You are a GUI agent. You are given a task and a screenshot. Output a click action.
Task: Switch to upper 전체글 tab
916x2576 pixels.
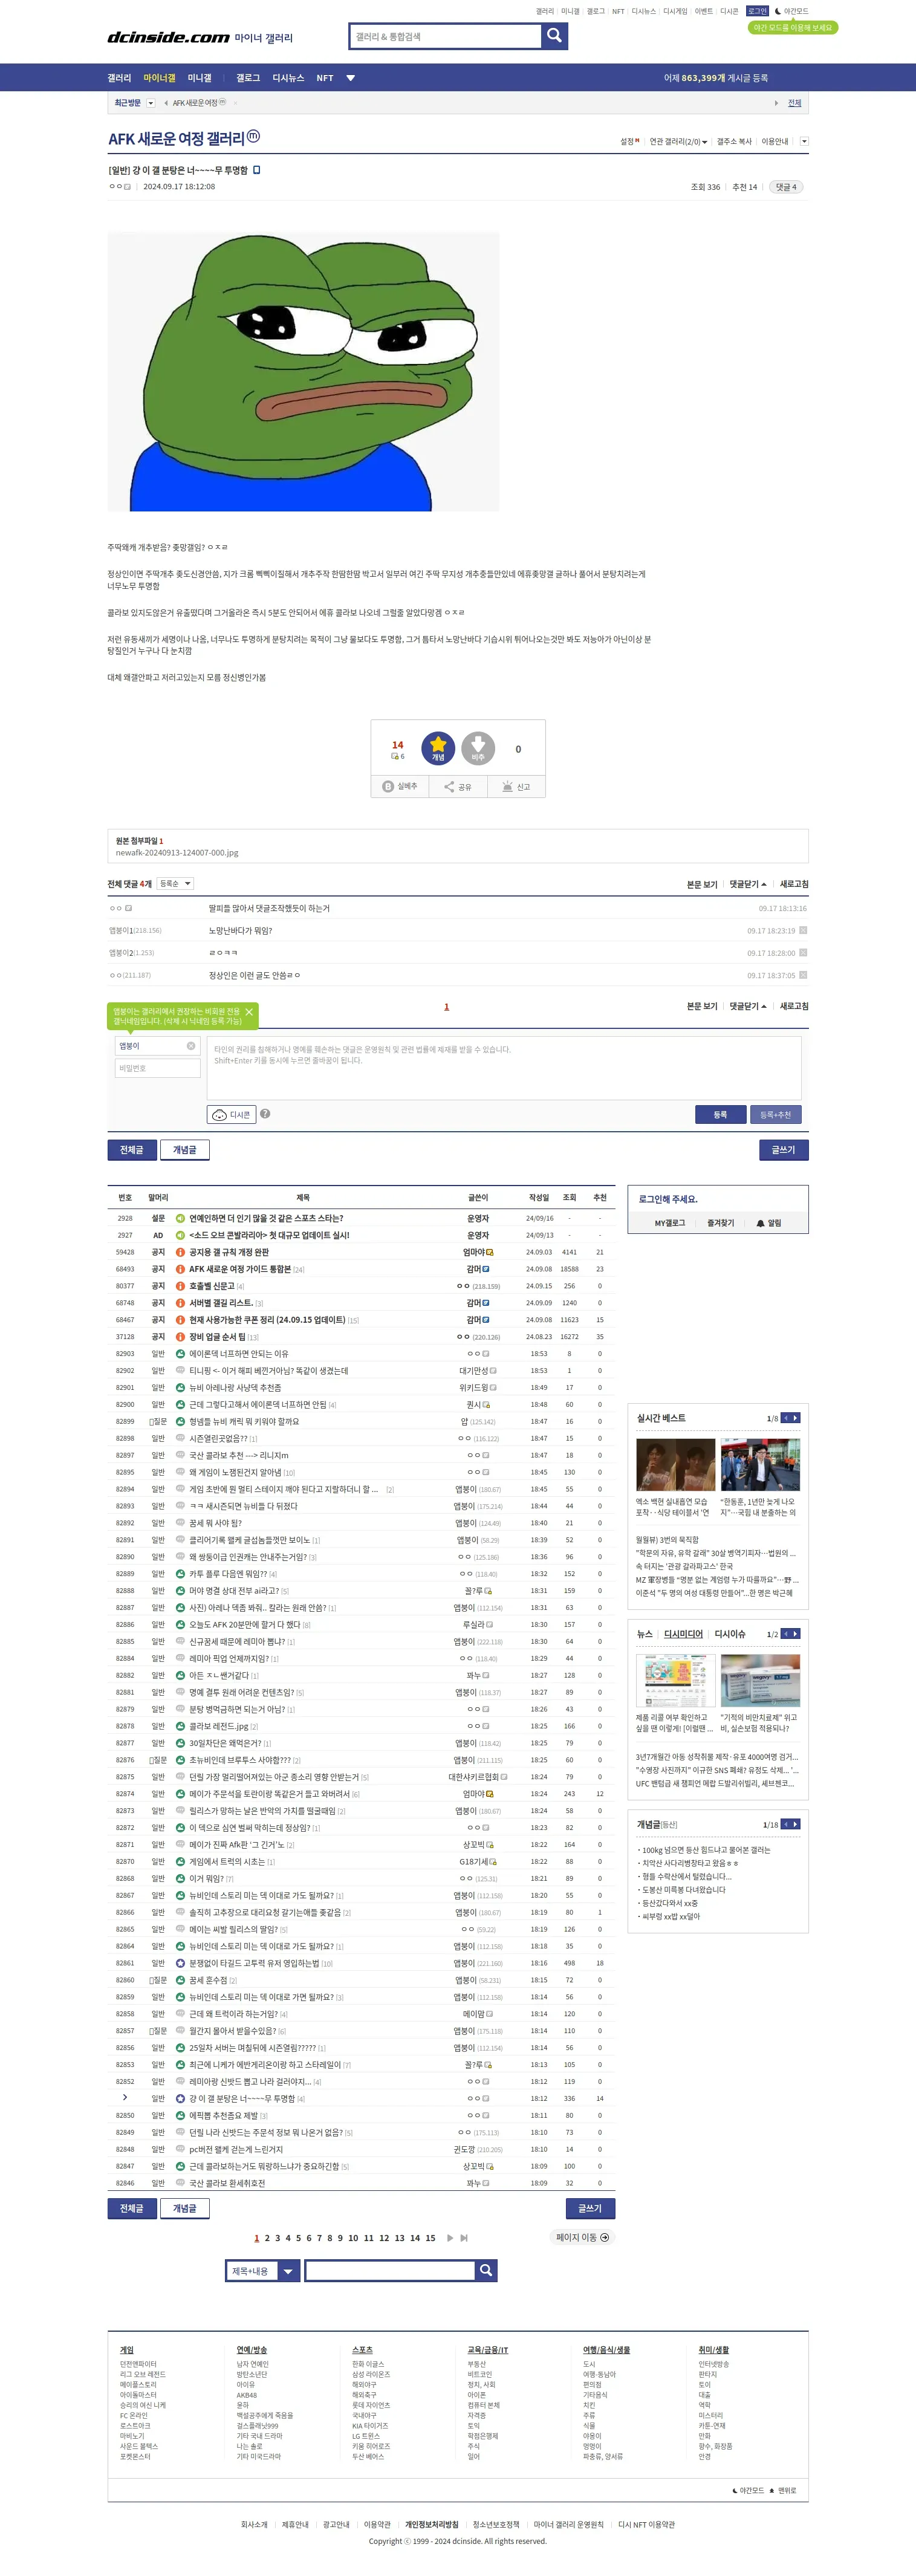pos(132,1150)
